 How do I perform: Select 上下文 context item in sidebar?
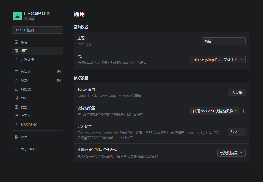click(26, 116)
